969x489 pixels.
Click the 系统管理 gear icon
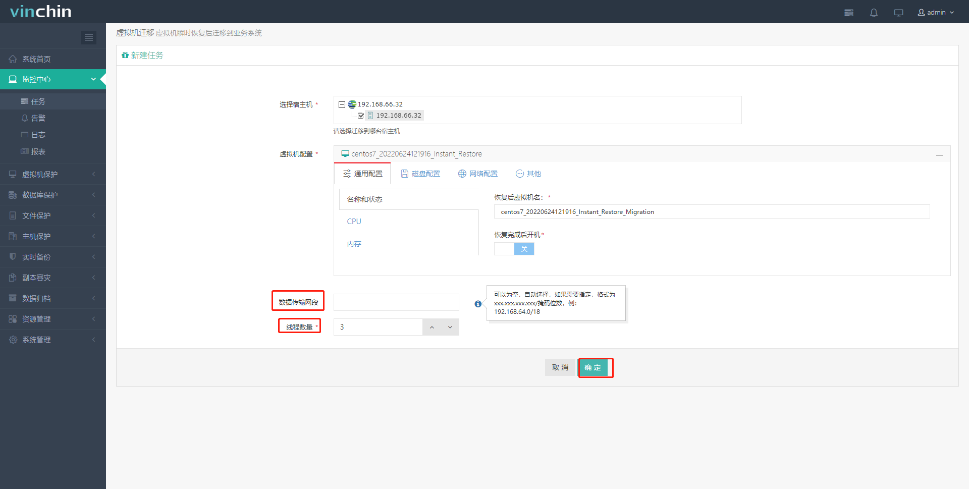coord(13,340)
